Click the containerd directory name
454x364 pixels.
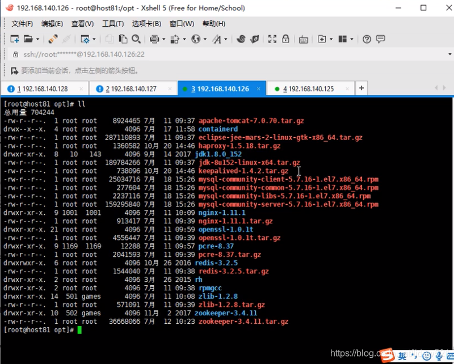218,129
